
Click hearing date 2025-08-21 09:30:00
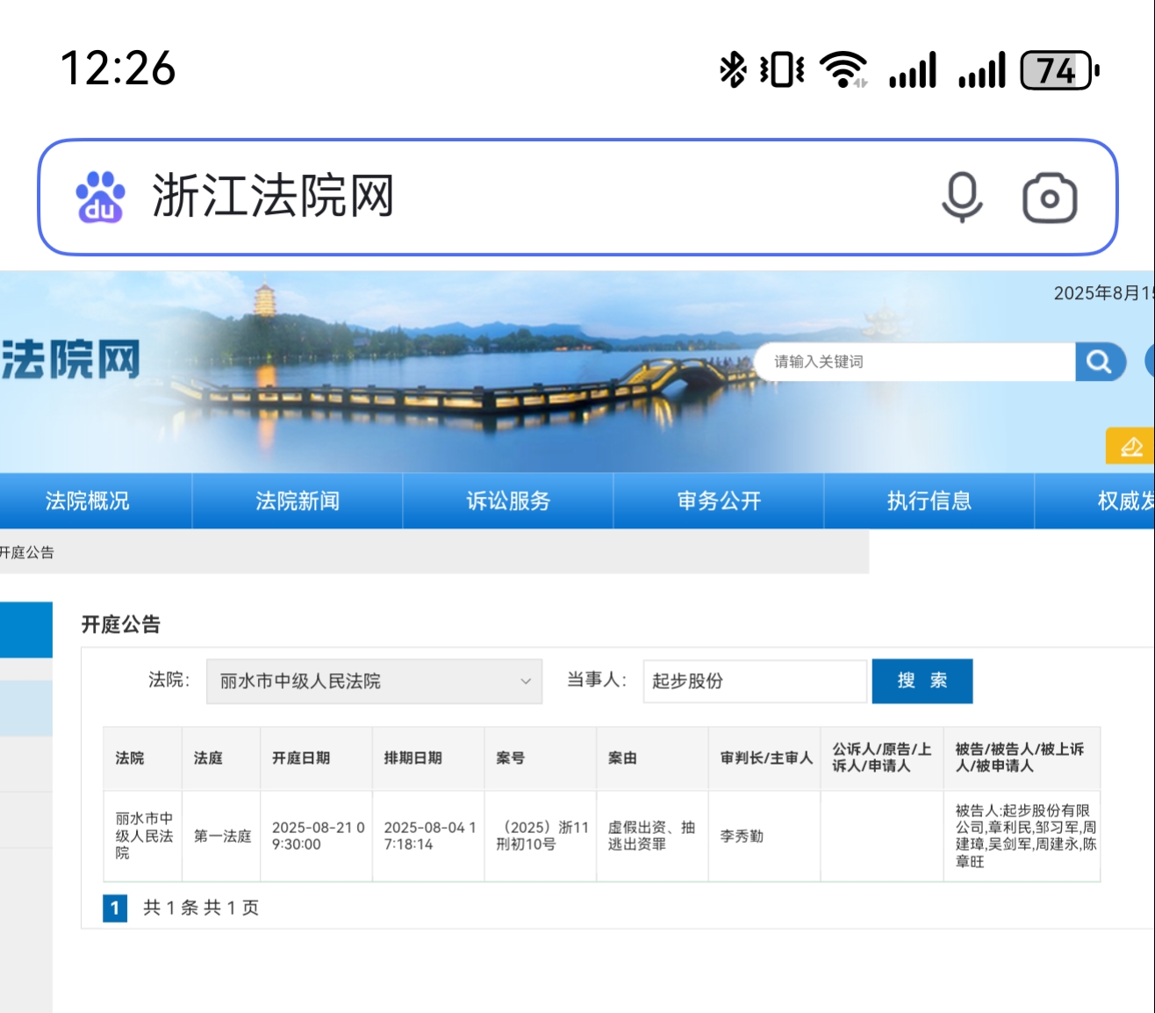coord(318,836)
